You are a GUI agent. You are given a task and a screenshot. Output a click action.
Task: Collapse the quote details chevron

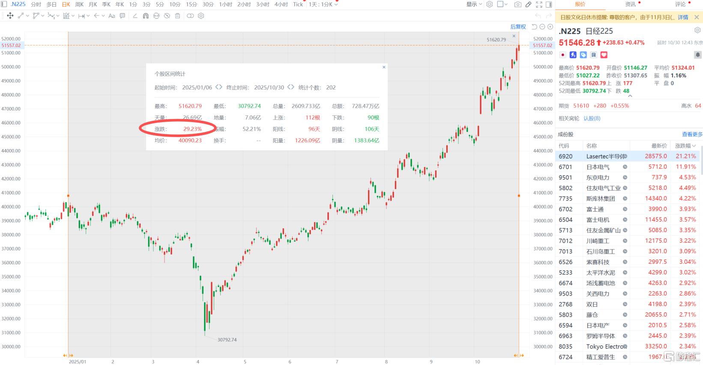tap(630, 96)
